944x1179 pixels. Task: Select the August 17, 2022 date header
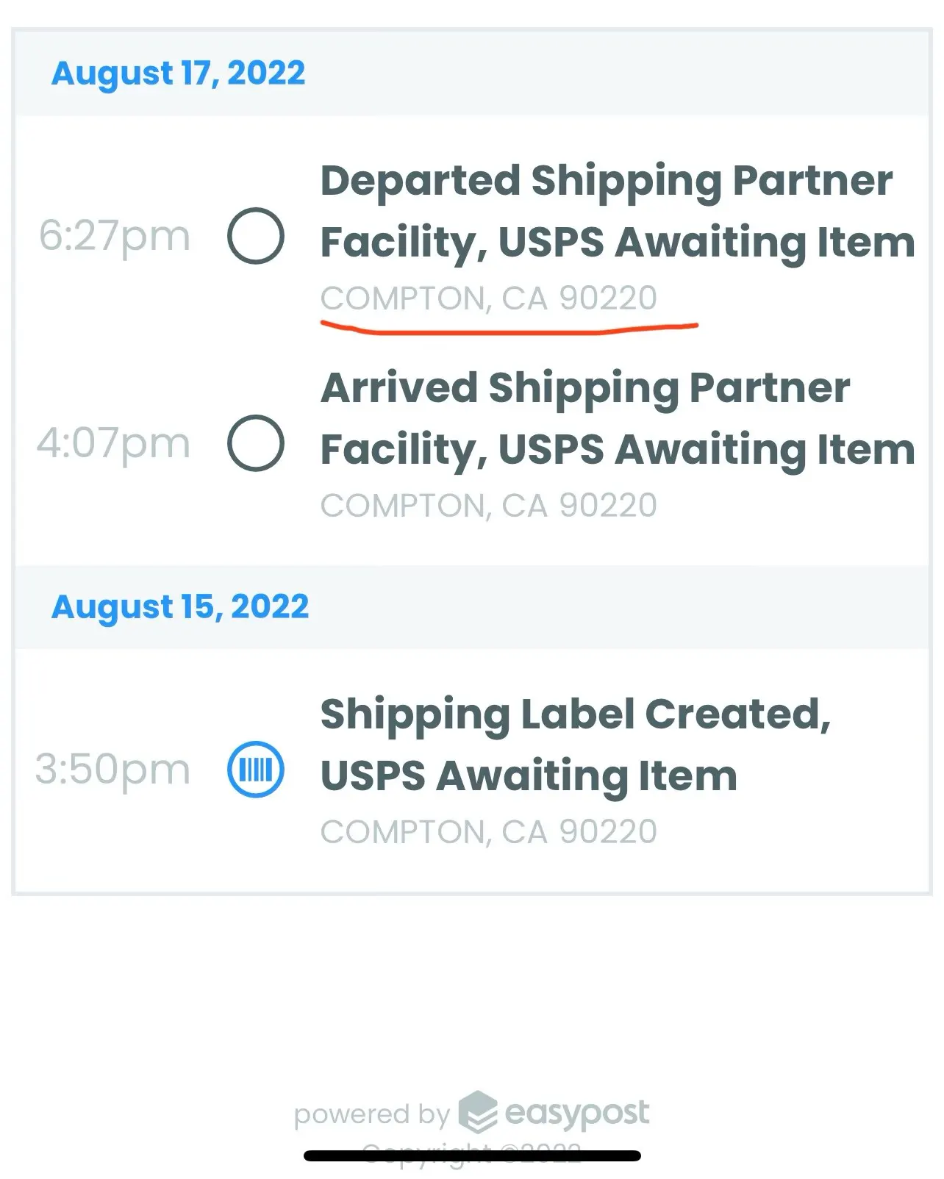(179, 73)
